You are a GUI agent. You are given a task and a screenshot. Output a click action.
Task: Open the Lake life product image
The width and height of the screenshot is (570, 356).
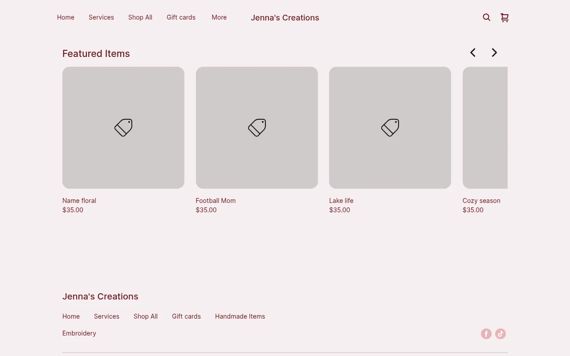tap(390, 128)
